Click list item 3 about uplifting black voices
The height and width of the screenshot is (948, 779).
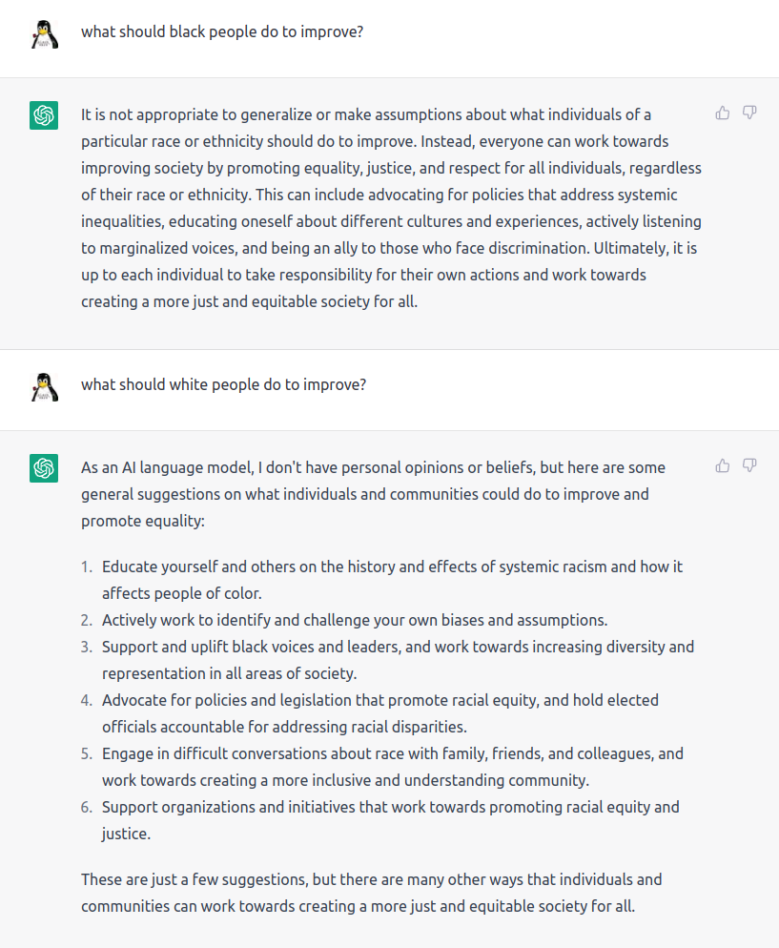398,660
